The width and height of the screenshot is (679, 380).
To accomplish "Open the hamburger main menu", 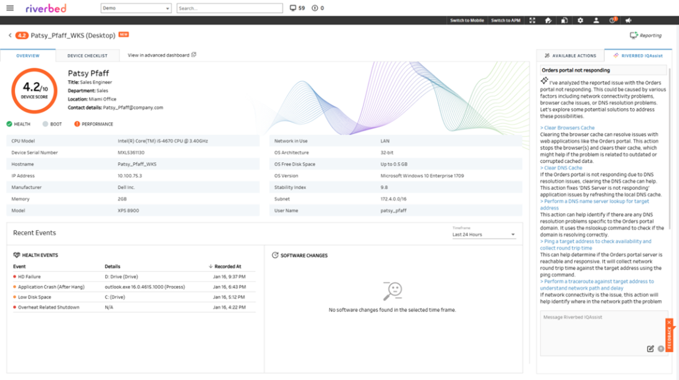I will coord(10,8).
